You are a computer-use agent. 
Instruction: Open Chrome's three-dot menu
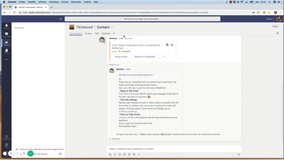coord(280,13)
